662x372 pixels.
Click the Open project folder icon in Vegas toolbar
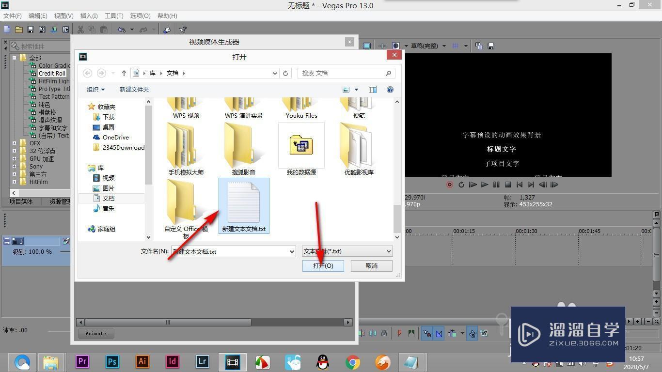coord(19,30)
